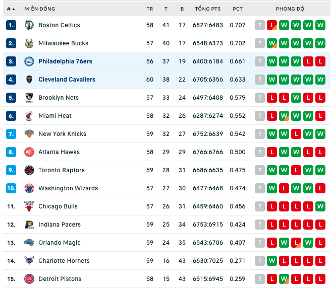Image resolution: width=333 pixels, height=290 pixels.
Task: Click the Milwaukee Bucks logo icon
Action: [x=29, y=43]
